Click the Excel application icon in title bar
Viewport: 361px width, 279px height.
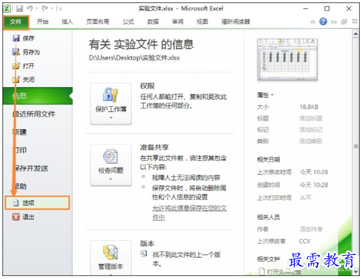pyautogui.click(x=7, y=9)
